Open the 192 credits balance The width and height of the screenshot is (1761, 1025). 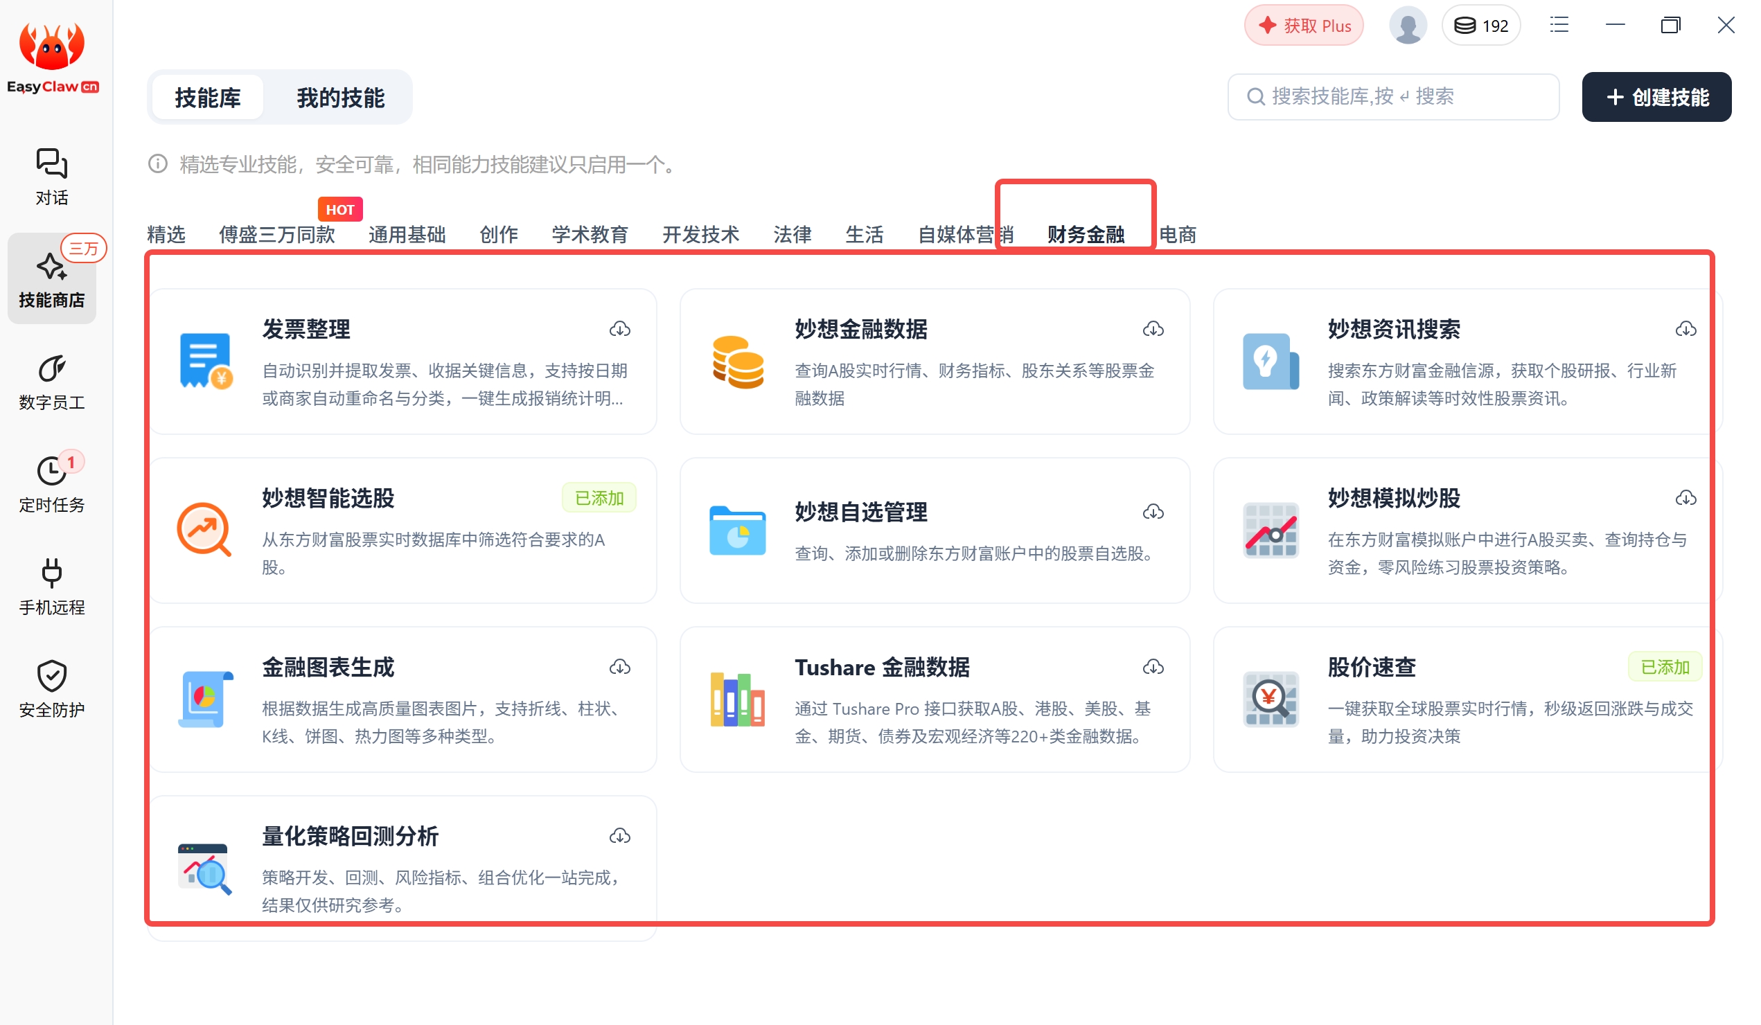1480,26
